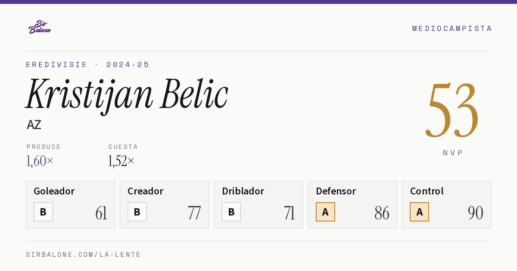
Task: Select the B grade badge in Goleador
Action: coord(43,212)
